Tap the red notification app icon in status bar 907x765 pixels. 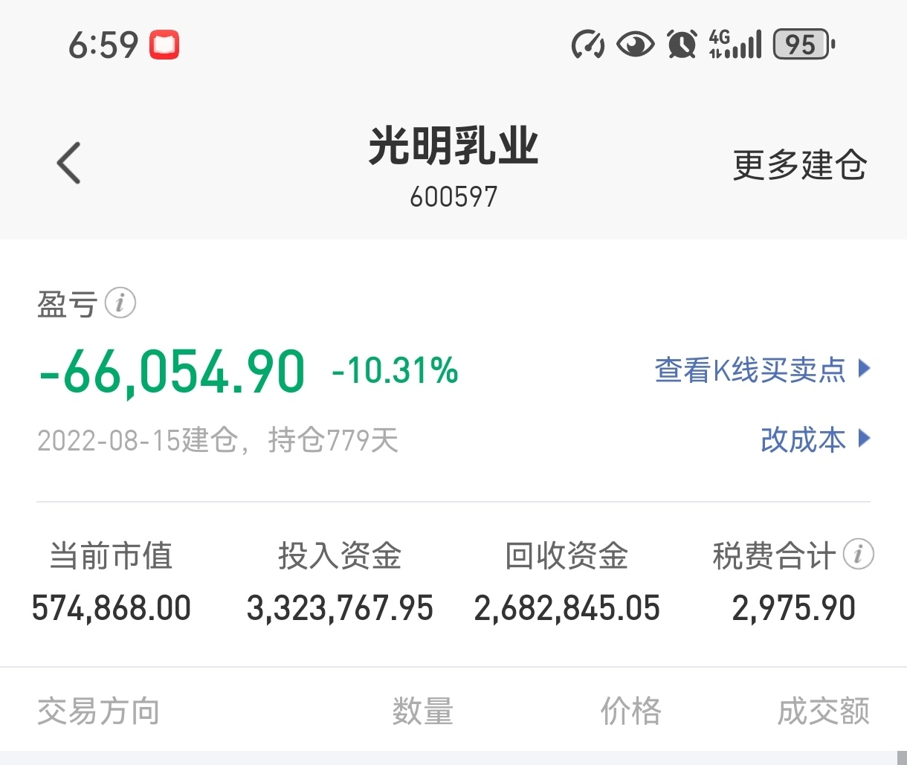pos(164,45)
